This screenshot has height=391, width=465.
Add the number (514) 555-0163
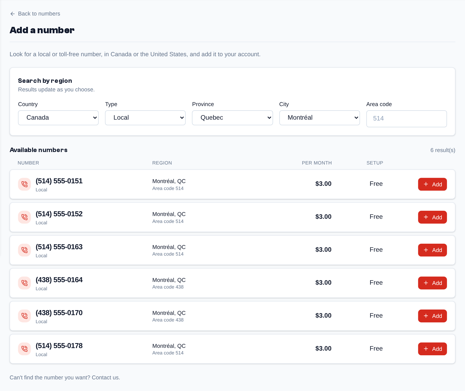[x=432, y=250]
